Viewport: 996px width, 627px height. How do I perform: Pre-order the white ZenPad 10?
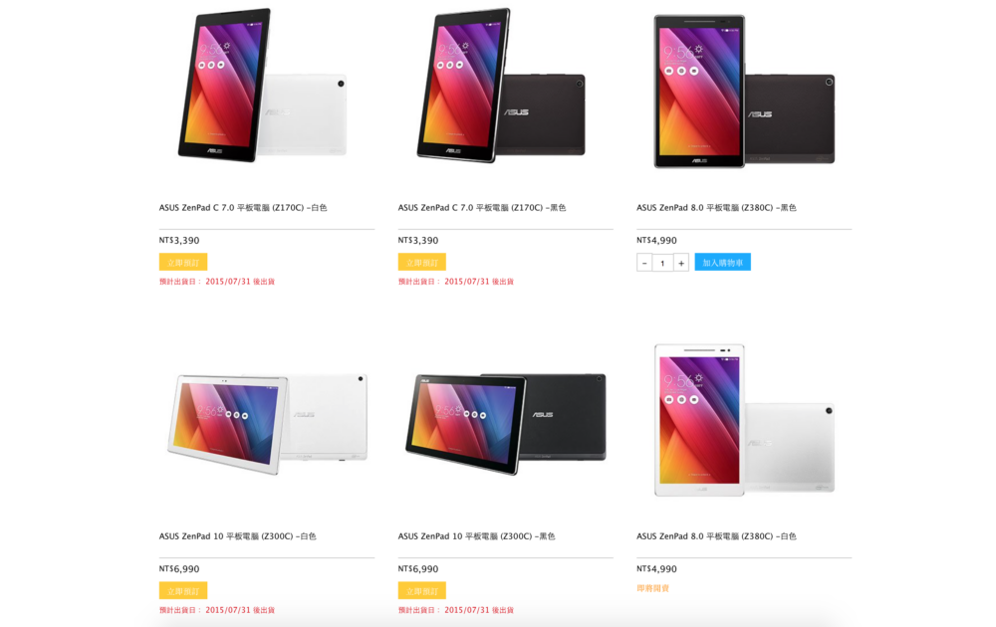tap(183, 590)
